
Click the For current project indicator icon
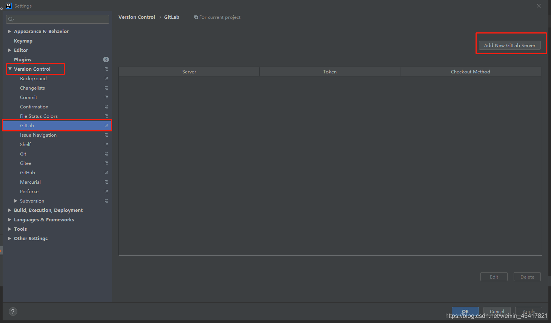(x=196, y=17)
